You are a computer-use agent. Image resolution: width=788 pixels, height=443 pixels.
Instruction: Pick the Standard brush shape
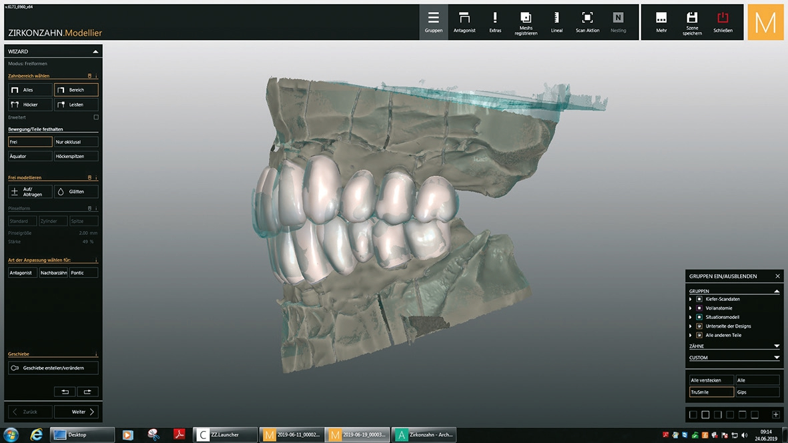[x=22, y=221]
